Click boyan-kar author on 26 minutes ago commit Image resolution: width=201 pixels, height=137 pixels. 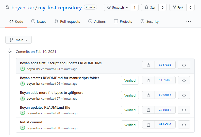coord(33,84)
